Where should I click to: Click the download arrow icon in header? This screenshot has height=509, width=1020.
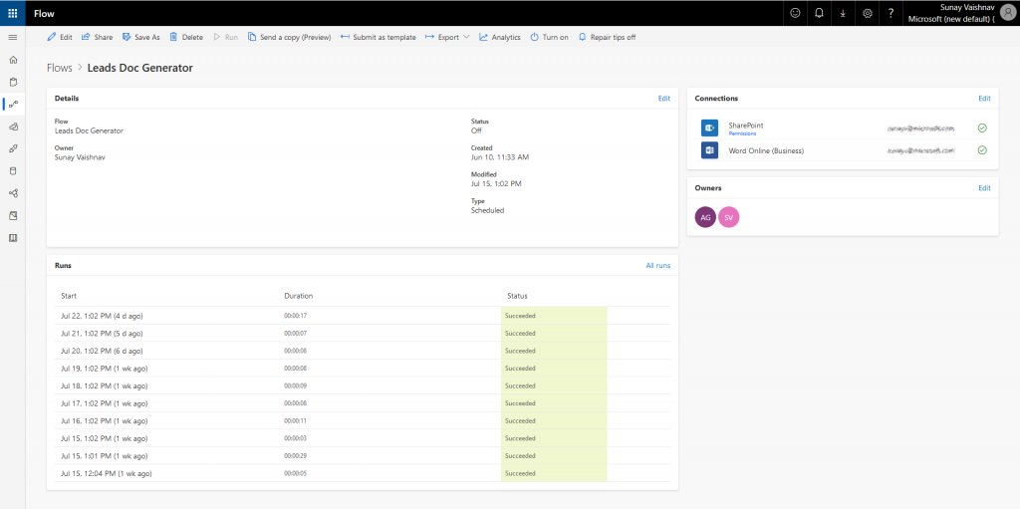[843, 13]
